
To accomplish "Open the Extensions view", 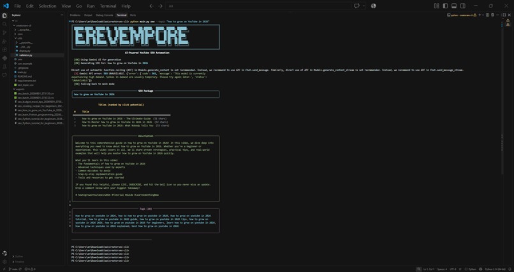I will click(4, 50).
